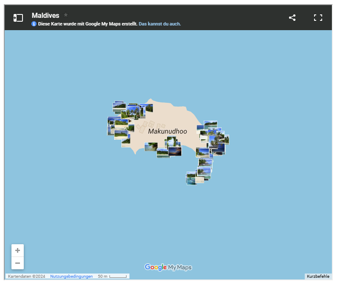The width and height of the screenshot is (337, 285).
Task: Open the sunset photo thumbnail
Action: [175, 152]
